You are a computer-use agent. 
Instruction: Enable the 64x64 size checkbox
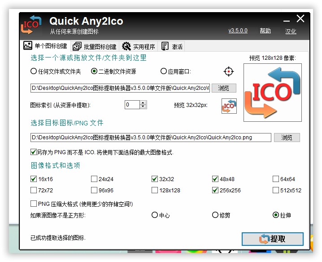[x=276, y=179]
